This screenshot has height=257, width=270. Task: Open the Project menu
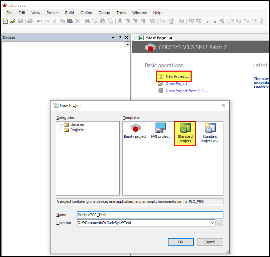click(53, 13)
